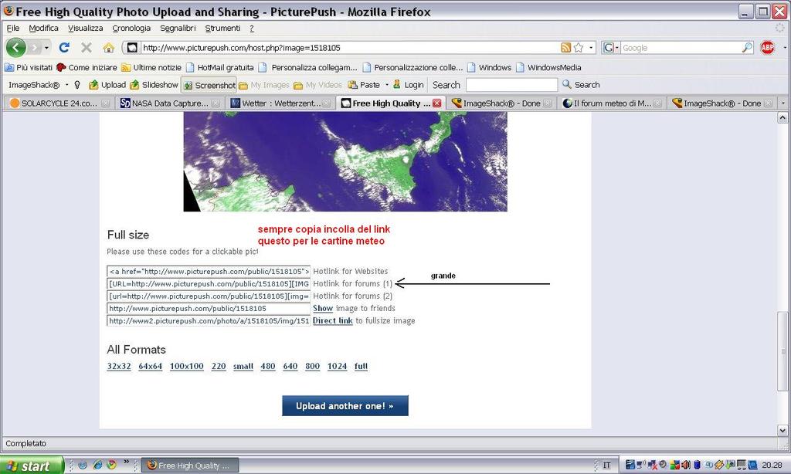Reload the page with the refresh icon
791x474 pixels.
[x=64, y=46]
